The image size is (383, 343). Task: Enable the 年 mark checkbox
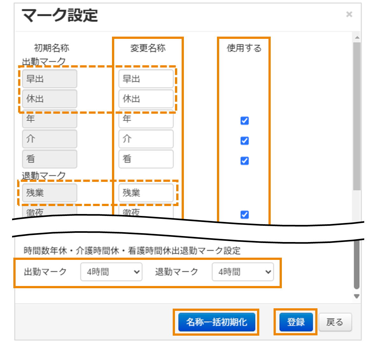point(244,121)
